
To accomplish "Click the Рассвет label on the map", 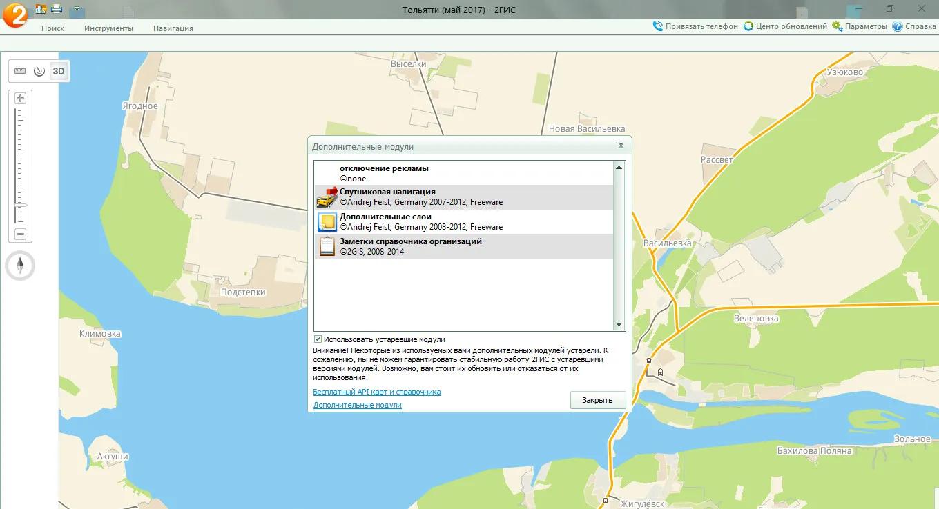I will [x=717, y=159].
